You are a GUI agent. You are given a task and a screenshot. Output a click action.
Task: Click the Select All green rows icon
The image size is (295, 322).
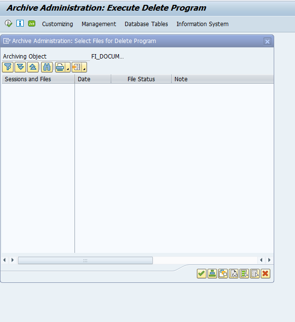[x=244, y=274]
